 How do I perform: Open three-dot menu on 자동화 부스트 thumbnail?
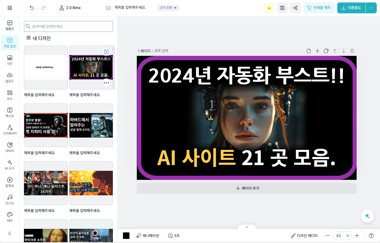tap(106, 83)
